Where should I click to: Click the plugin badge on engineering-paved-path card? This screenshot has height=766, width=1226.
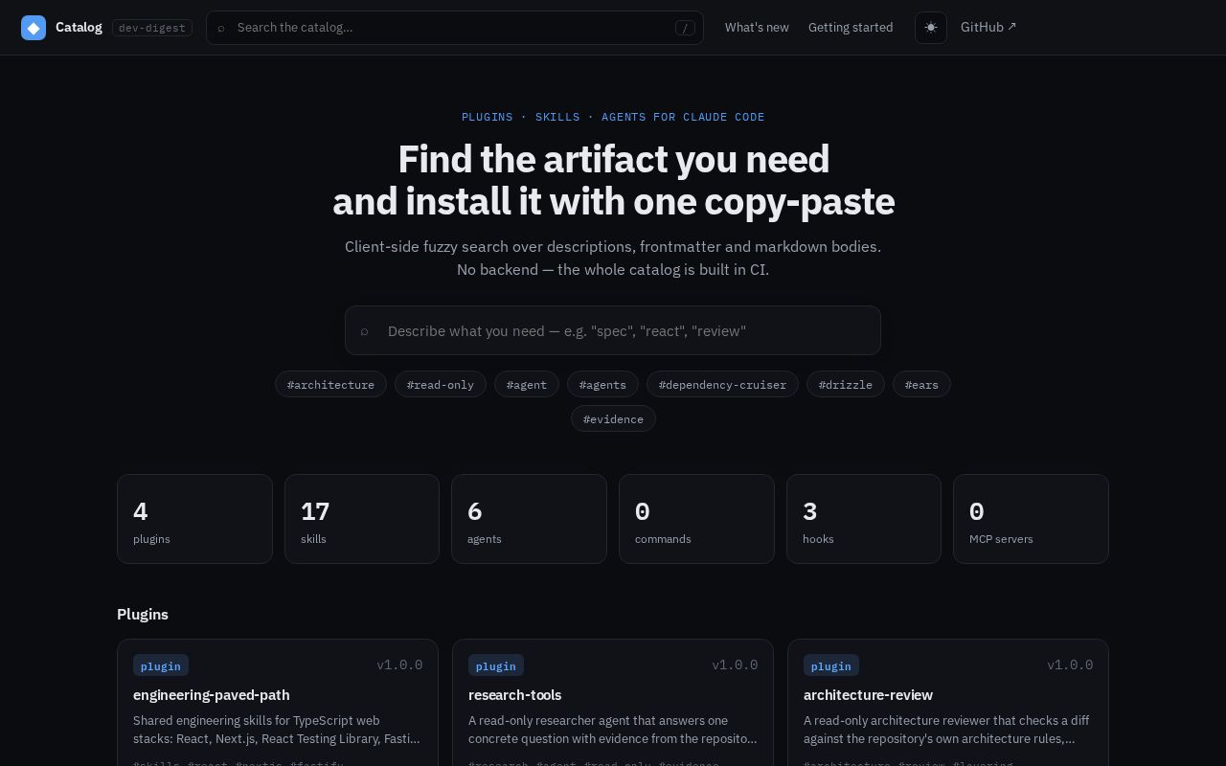(x=161, y=665)
